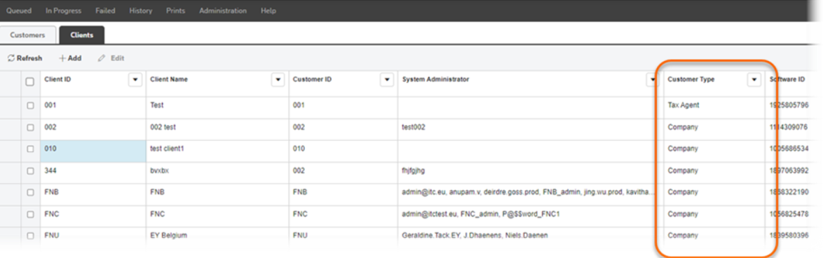
Task: Click the client name bvxbx
Action: (159, 171)
